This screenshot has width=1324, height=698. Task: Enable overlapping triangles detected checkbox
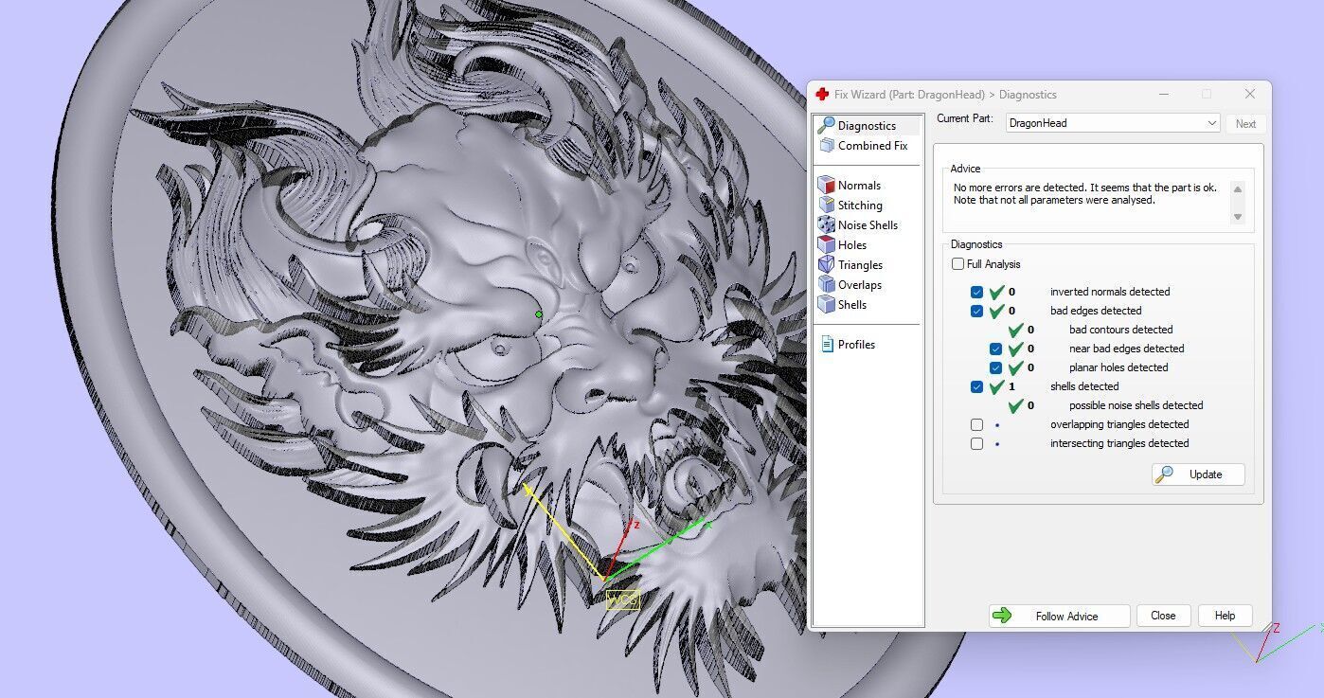click(x=976, y=424)
